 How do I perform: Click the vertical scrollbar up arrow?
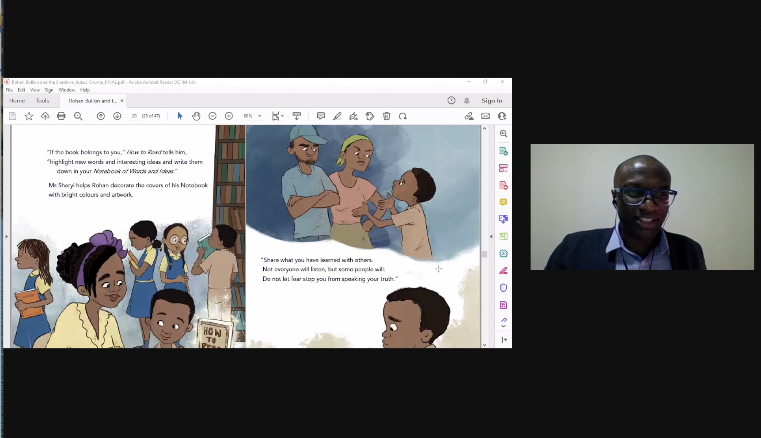tap(485, 128)
